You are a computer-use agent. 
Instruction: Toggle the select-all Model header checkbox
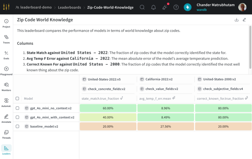[x=17, y=98]
